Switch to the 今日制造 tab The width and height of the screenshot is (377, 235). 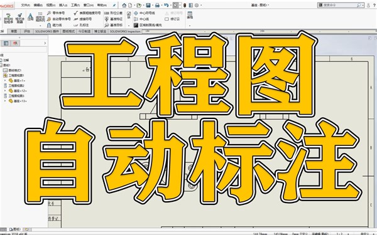tap(84, 31)
